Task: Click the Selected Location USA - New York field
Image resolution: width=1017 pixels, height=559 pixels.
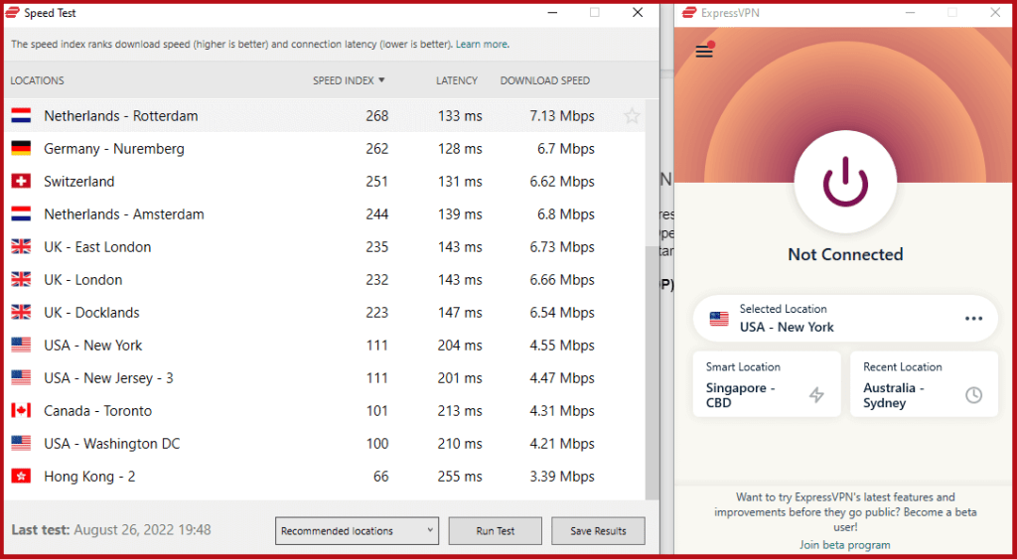Action: pyautogui.click(x=845, y=319)
